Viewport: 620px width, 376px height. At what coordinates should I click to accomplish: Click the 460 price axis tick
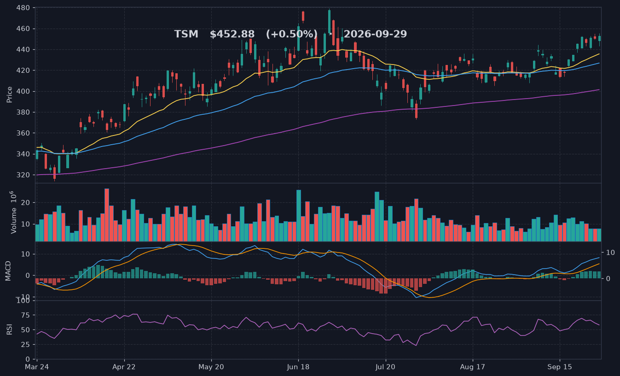23,29
